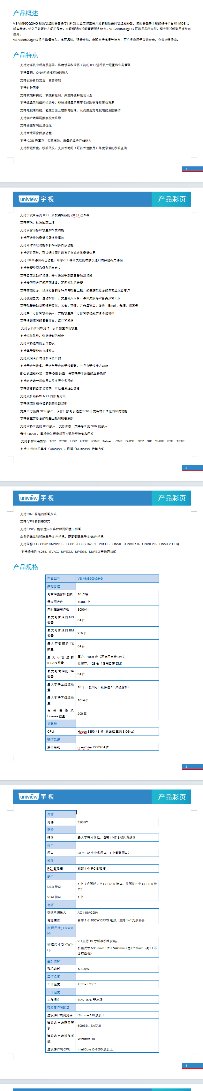Screen dimensions: 203x1091
Task: Select the 64 台 value in DA row
Action: [x=117, y=674]
